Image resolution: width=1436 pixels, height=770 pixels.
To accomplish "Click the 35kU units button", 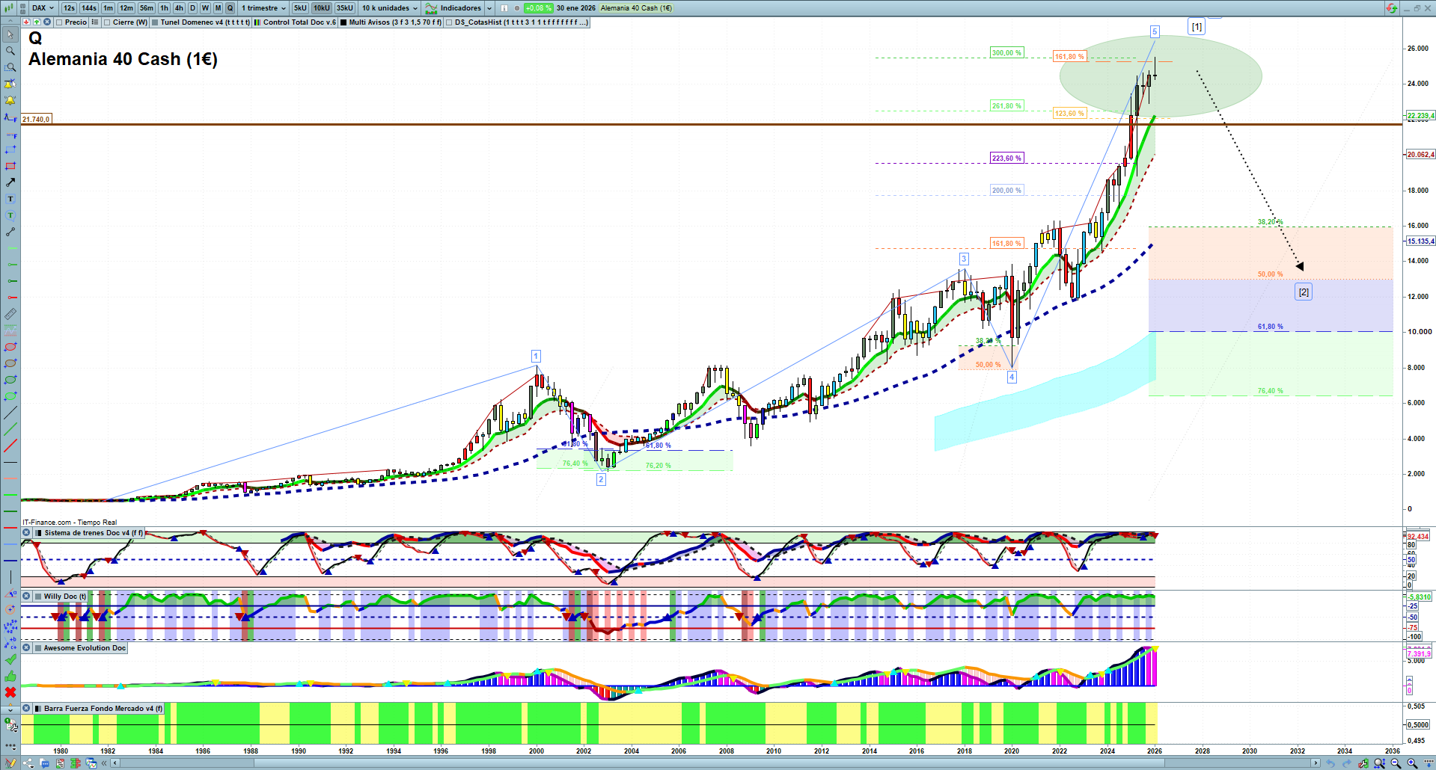I will click(345, 8).
